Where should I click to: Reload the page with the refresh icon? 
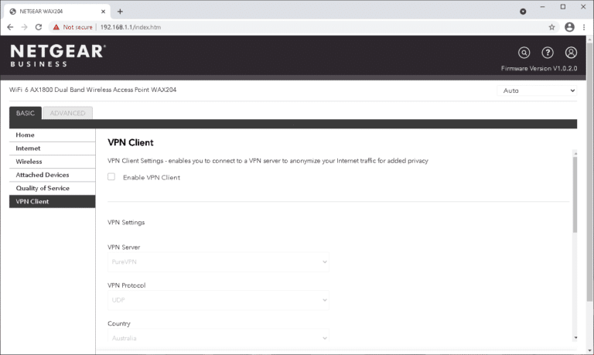click(38, 27)
